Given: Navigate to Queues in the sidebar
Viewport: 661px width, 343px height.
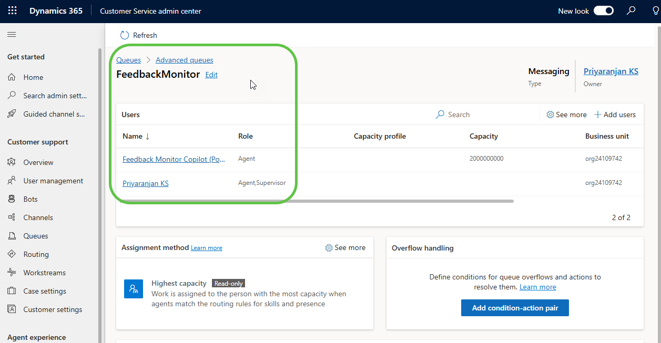Looking at the screenshot, I should (35, 236).
